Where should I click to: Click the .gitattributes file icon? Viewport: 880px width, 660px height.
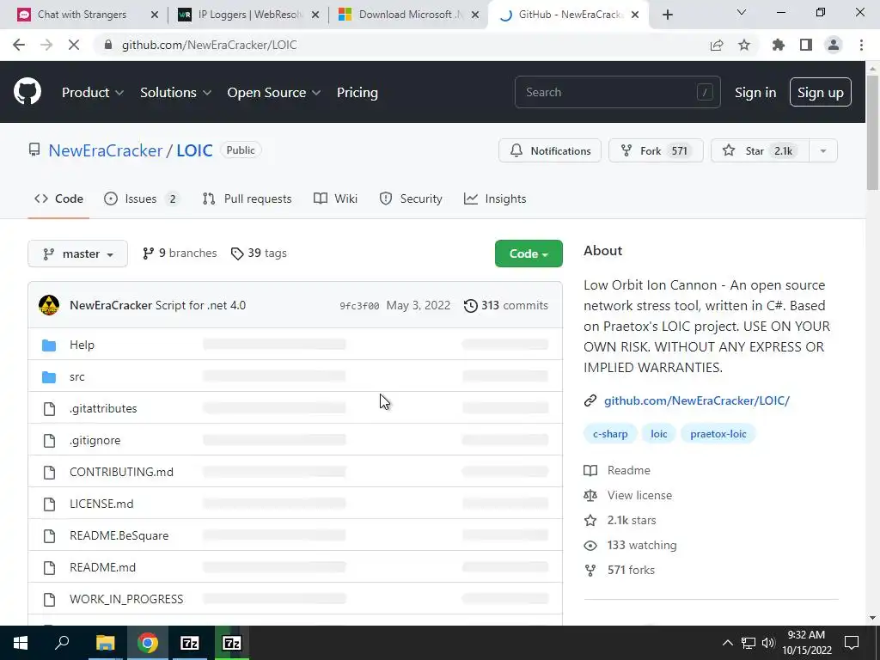[49, 408]
